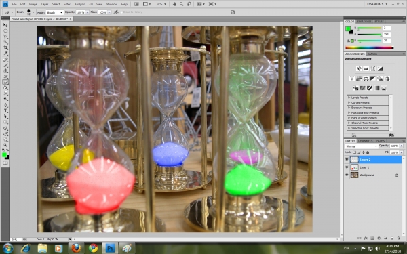Viewport: 407px width, 254px height.
Task: Select the Zoom tool in application bar
Action: 181,4
